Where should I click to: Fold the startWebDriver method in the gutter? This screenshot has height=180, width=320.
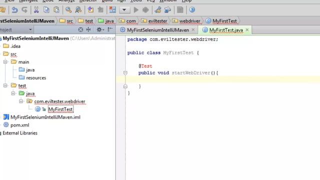pos(125,73)
